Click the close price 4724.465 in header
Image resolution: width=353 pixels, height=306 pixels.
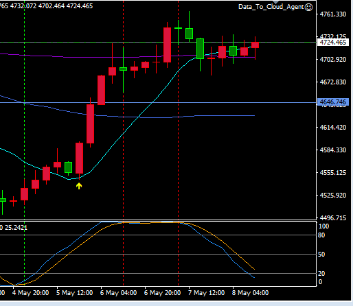click(80, 6)
